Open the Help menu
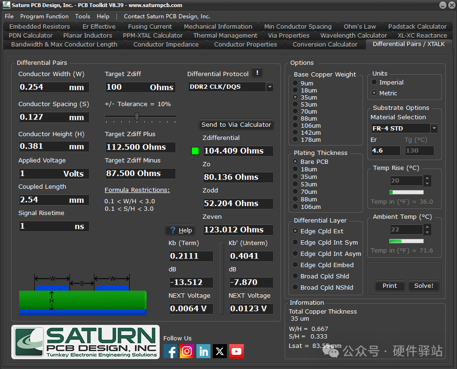 point(103,16)
